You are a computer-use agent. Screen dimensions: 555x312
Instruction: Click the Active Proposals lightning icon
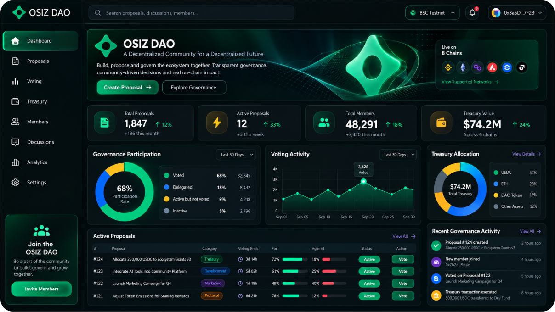(217, 123)
